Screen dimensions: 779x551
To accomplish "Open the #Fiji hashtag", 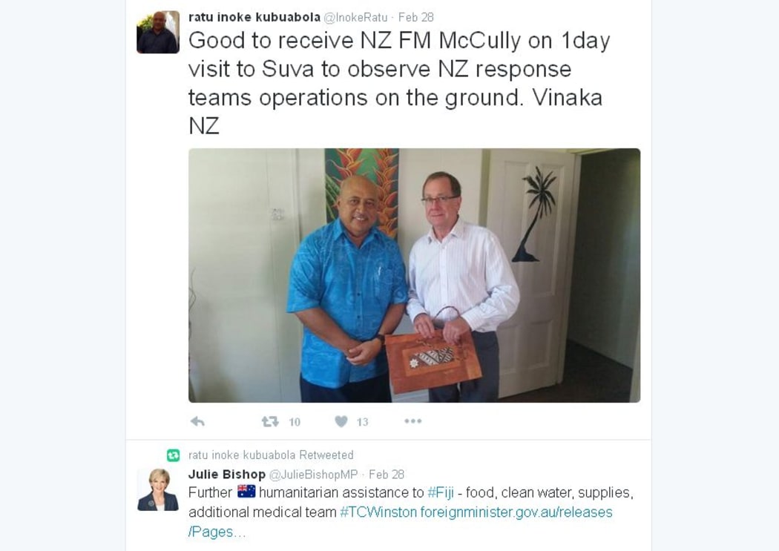I will pos(441,493).
